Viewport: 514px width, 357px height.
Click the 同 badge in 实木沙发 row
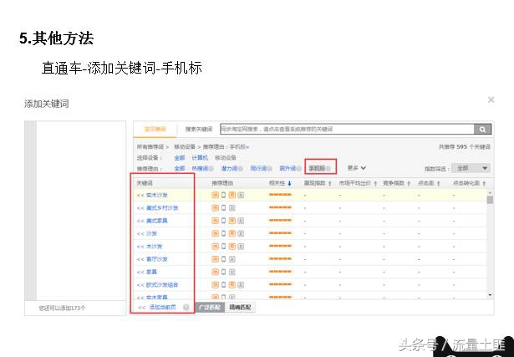click(x=232, y=195)
